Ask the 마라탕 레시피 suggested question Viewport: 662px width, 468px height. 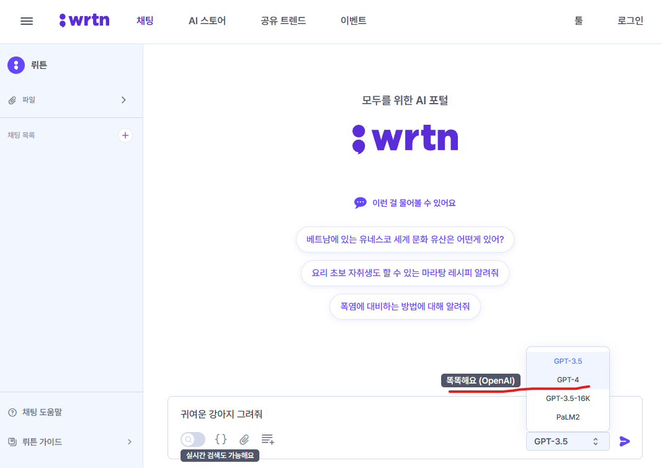coord(405,273)
